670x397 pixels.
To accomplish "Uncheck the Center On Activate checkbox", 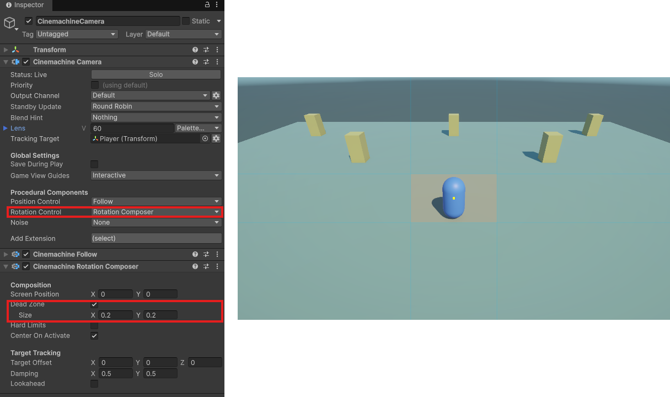I will pos(94,336).
